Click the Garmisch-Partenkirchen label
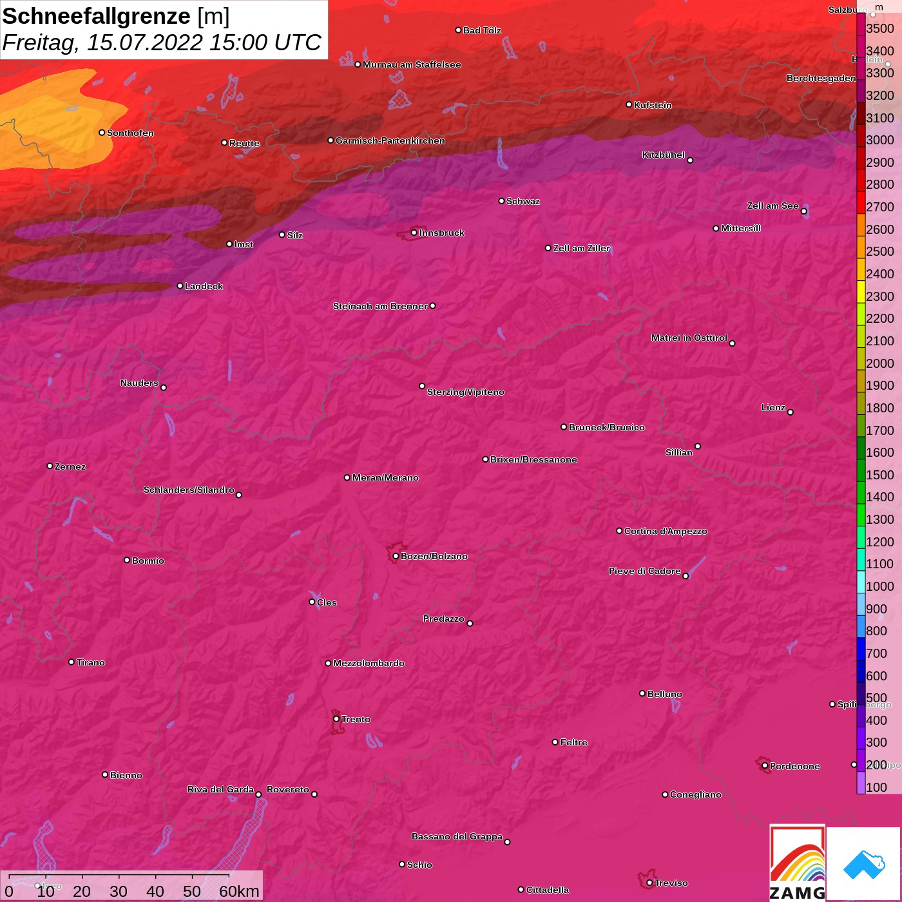Image resolution: width=902 pixels, height=902 pixels. pos(390,140)
